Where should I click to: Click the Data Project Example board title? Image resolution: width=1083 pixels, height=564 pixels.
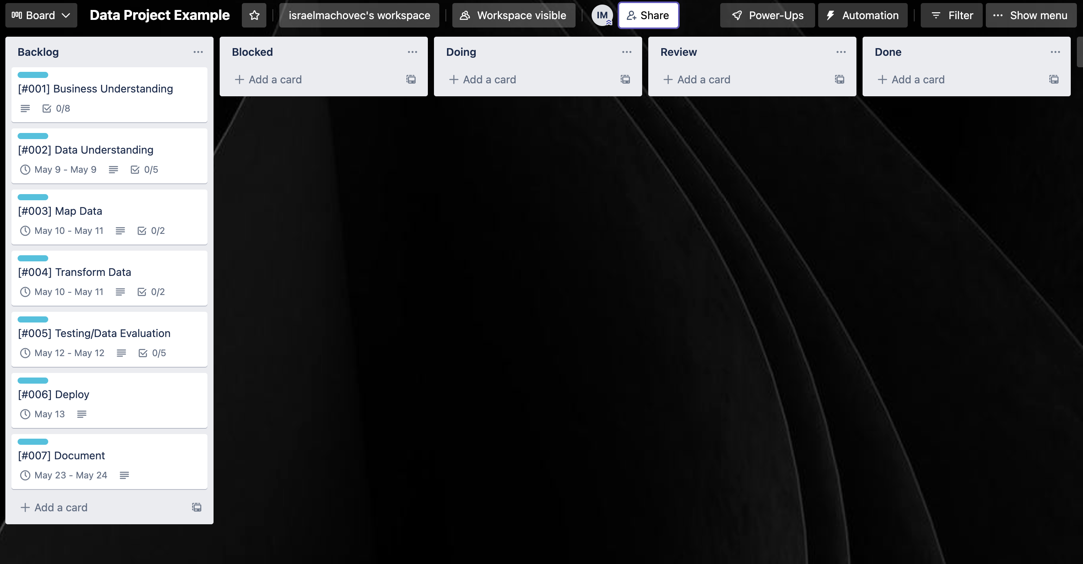[x=160, y=16]
